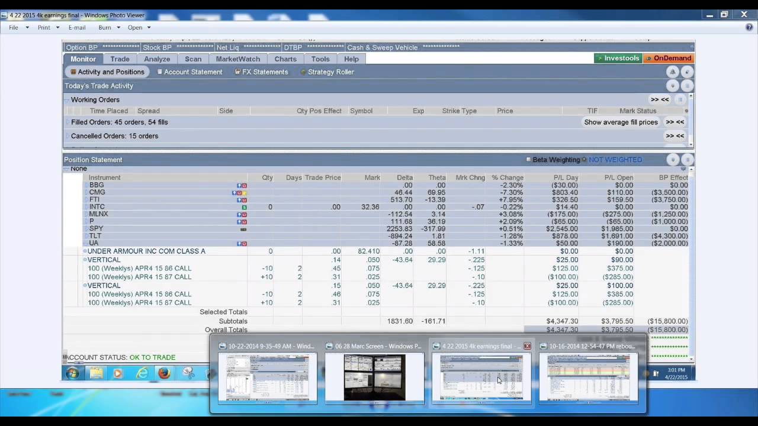Switch to the Trade tab

coord(120,59)
